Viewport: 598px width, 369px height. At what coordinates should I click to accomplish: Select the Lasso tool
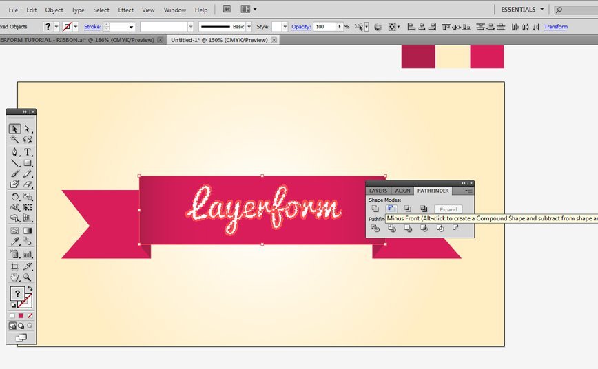point(28,140)
